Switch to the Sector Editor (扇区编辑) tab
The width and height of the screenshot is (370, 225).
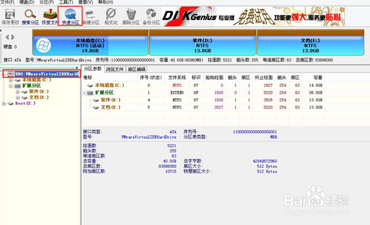(137, 70)
